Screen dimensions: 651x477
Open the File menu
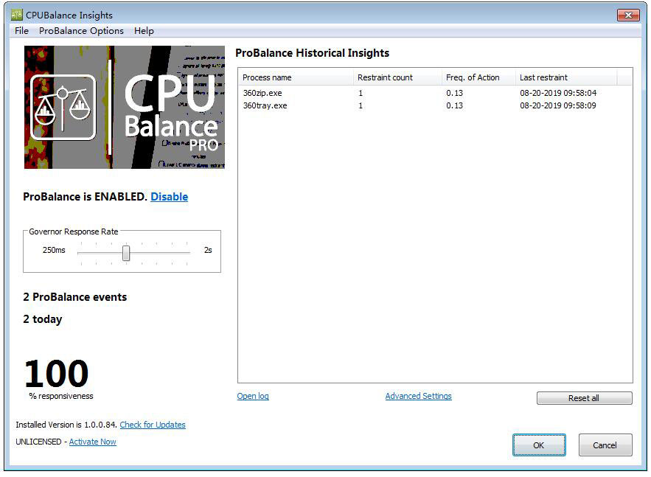click(x=20, y=31)
